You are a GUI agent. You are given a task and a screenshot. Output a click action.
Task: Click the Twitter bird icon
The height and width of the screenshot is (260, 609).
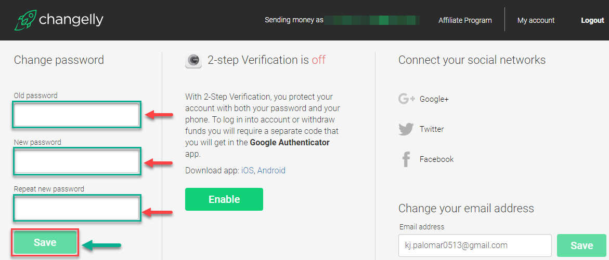pyautogui.click(x=406, y=129)
